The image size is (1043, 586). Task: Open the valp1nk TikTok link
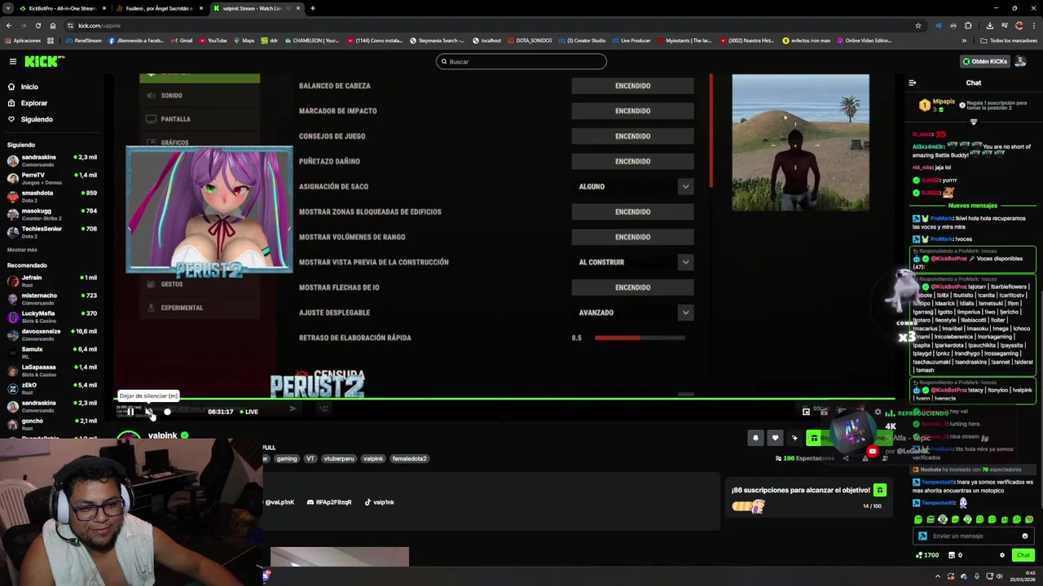pos(379,503)
